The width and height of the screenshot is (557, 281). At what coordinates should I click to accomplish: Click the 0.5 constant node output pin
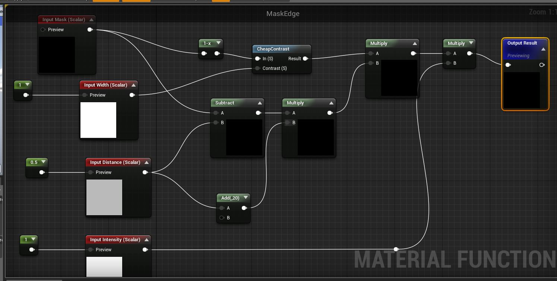pyautogui.click(x=42, y=172)
